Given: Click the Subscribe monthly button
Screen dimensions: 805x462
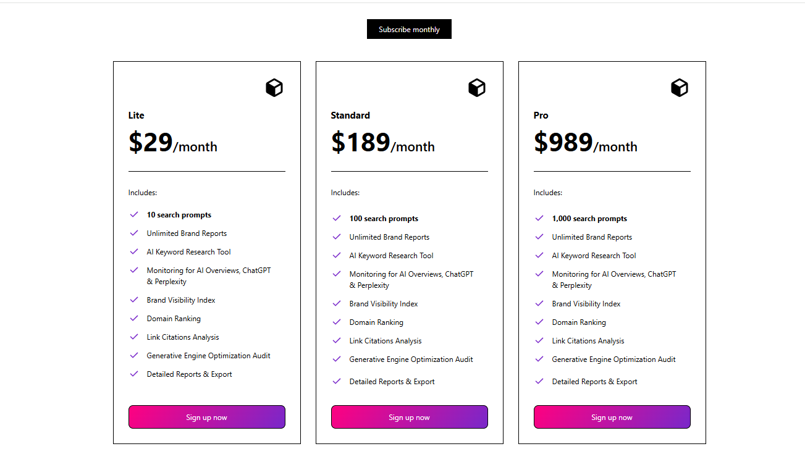Looking at the screenshot, I should (409, 28).
